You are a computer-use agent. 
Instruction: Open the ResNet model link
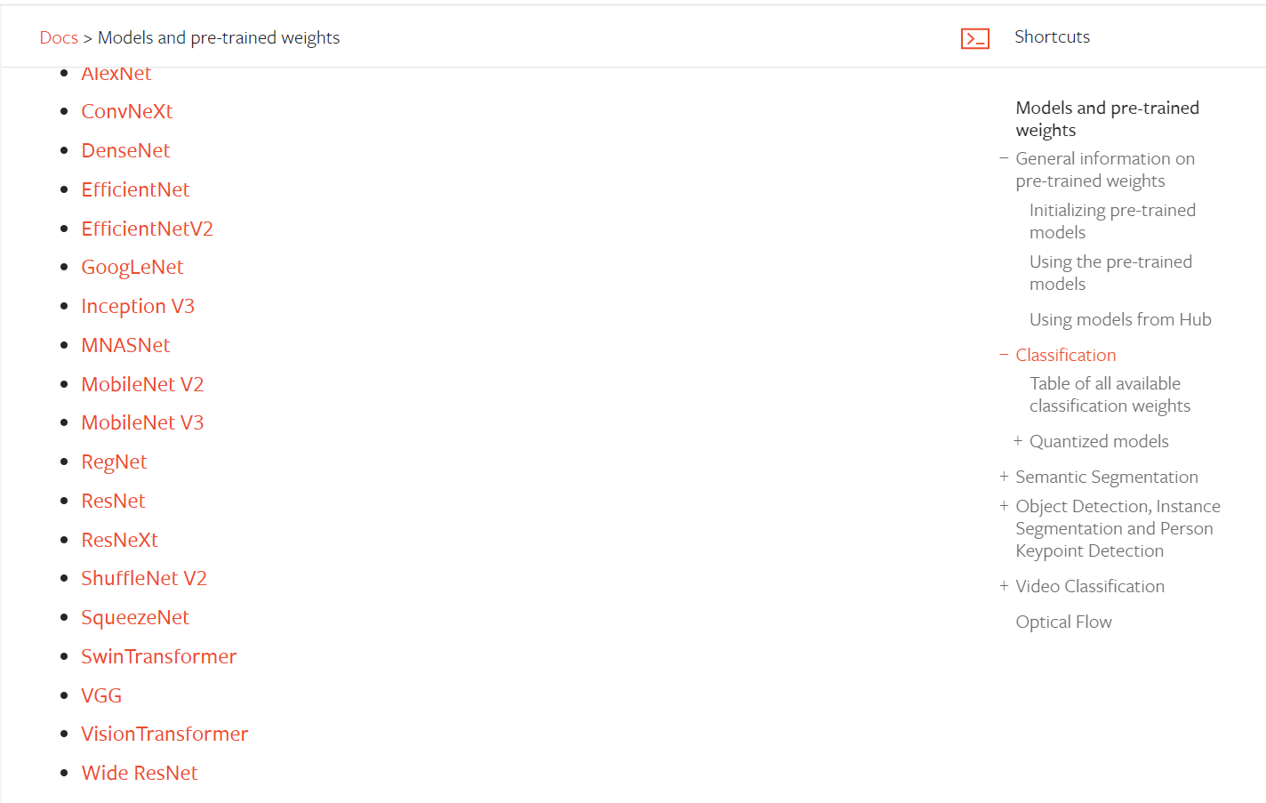113,501
